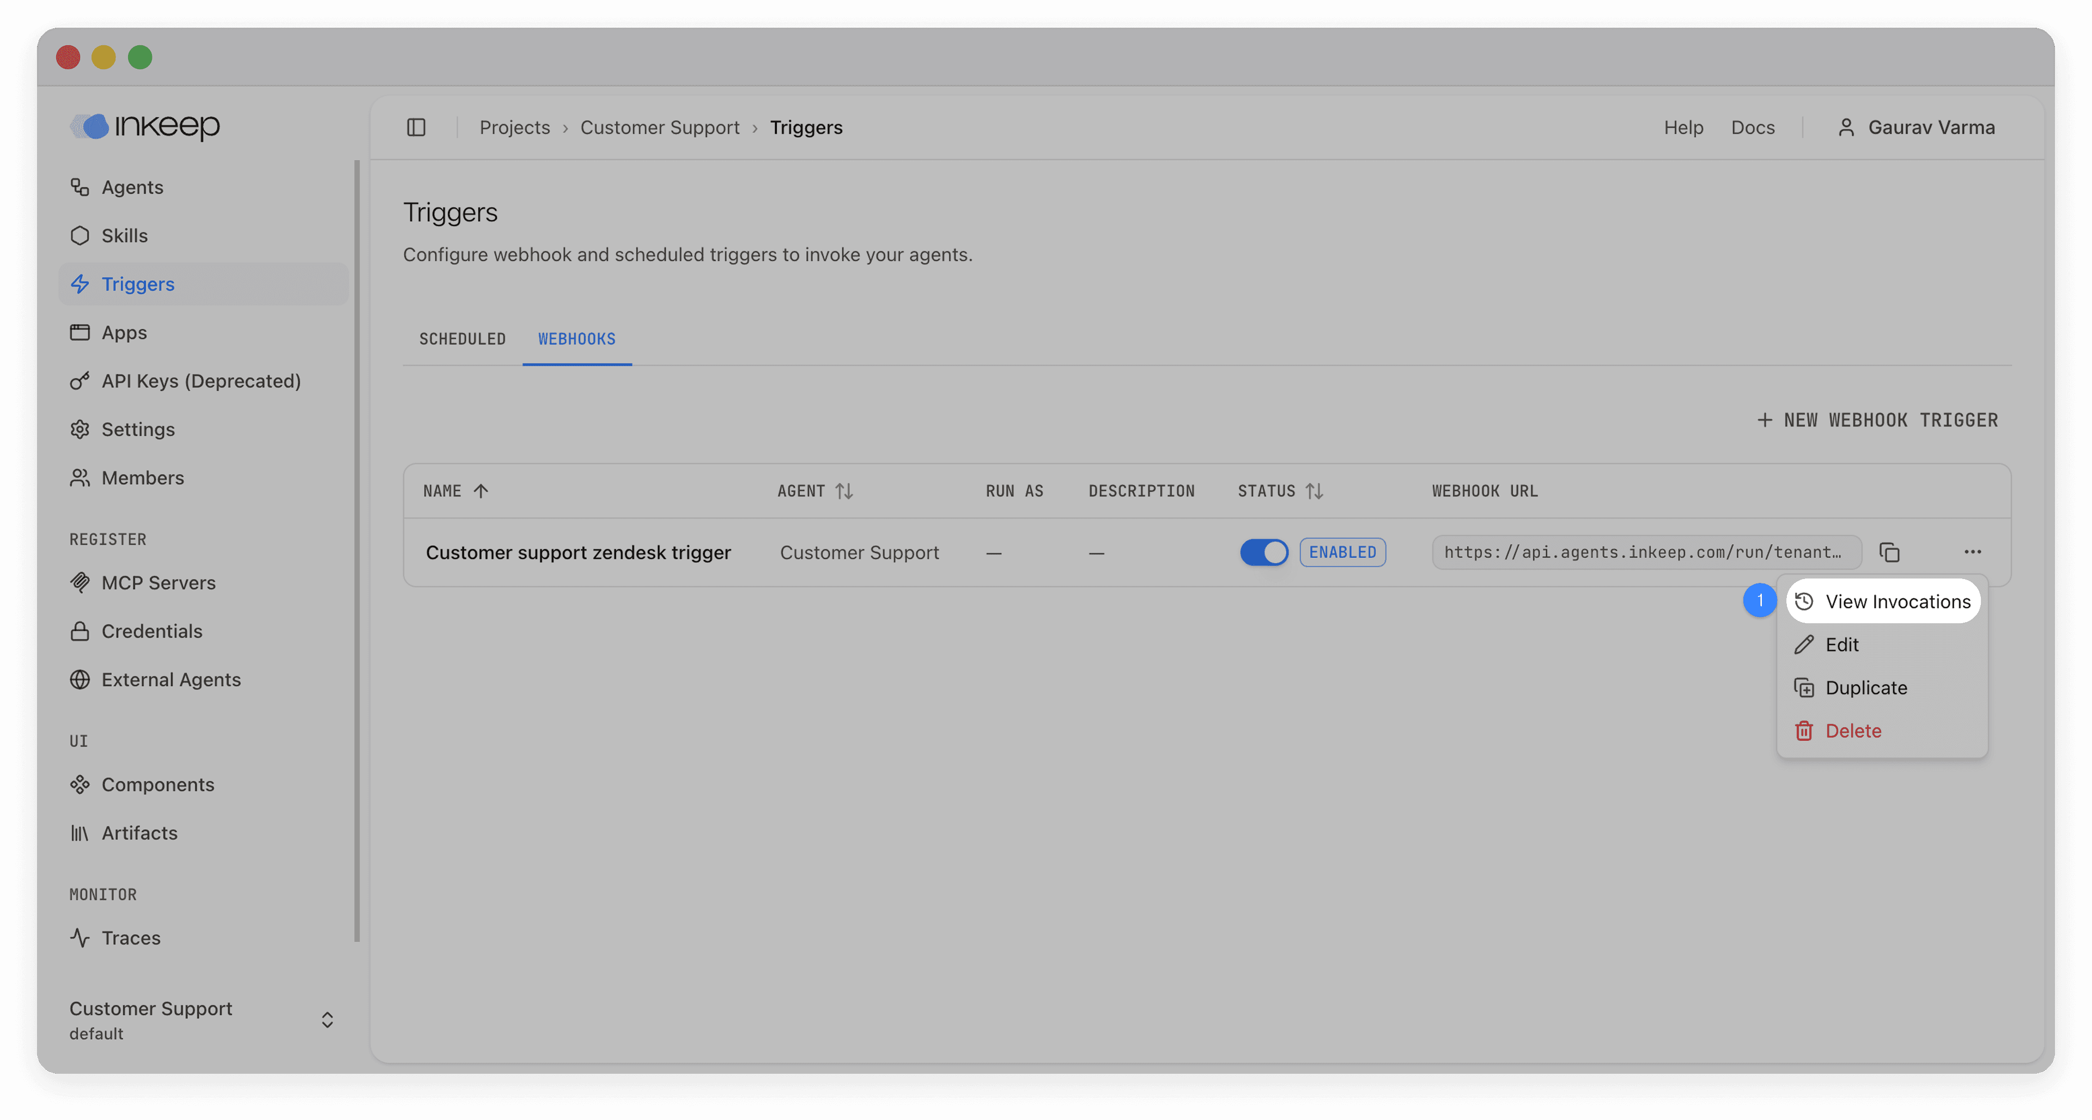Go to Skills in the sidebar

pyautogui.click(x=203, y=235)
